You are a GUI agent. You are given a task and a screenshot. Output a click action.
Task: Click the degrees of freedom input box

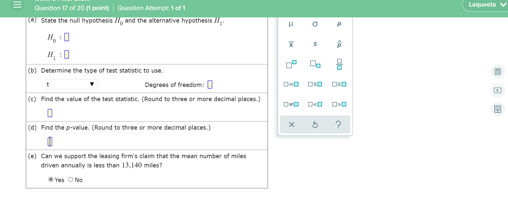(x=210, y=85)
